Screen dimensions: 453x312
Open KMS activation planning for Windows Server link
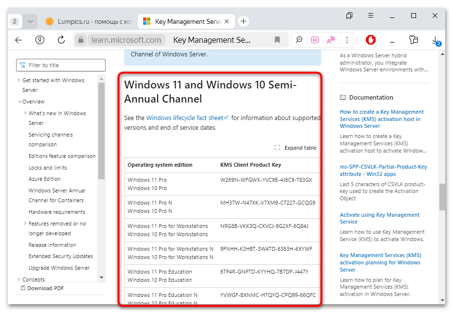click(380, 262)
